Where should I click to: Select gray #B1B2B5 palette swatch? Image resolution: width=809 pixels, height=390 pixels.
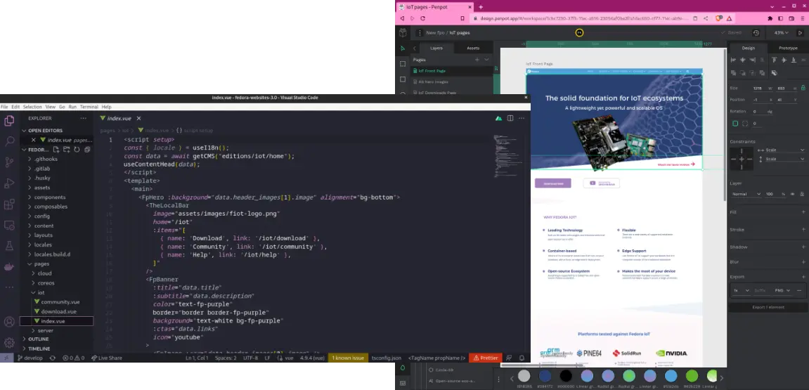[x=524, y=376]
